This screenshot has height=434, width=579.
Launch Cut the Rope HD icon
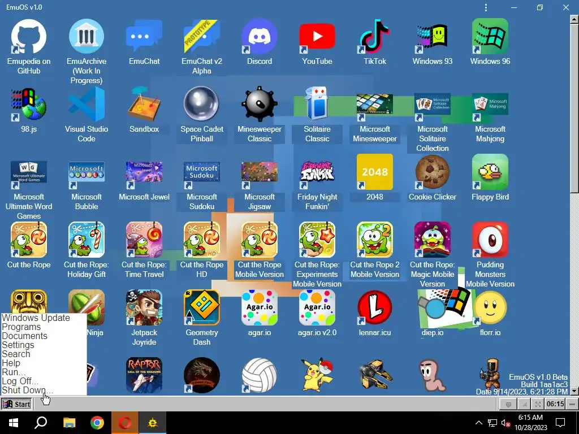(x=202, y=240)
